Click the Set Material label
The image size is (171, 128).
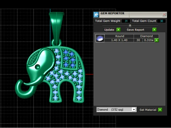click(x=148, y=110)
